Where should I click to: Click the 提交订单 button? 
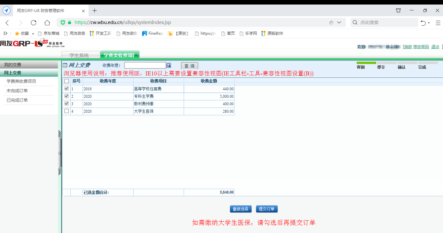coord(267,209)
